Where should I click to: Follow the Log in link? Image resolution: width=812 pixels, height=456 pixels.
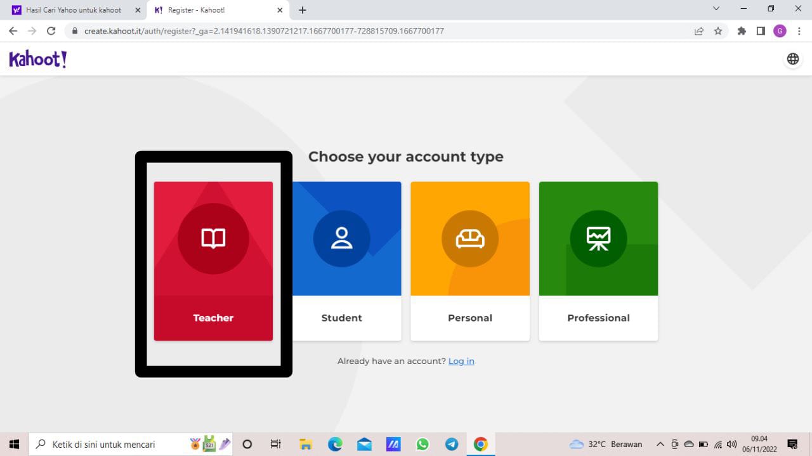(461, 361)
